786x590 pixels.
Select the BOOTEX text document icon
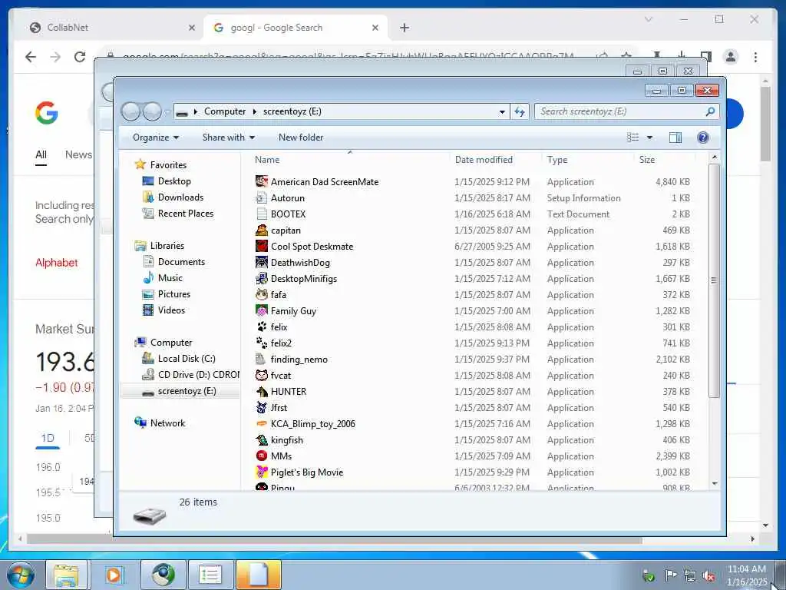(261, 214)
